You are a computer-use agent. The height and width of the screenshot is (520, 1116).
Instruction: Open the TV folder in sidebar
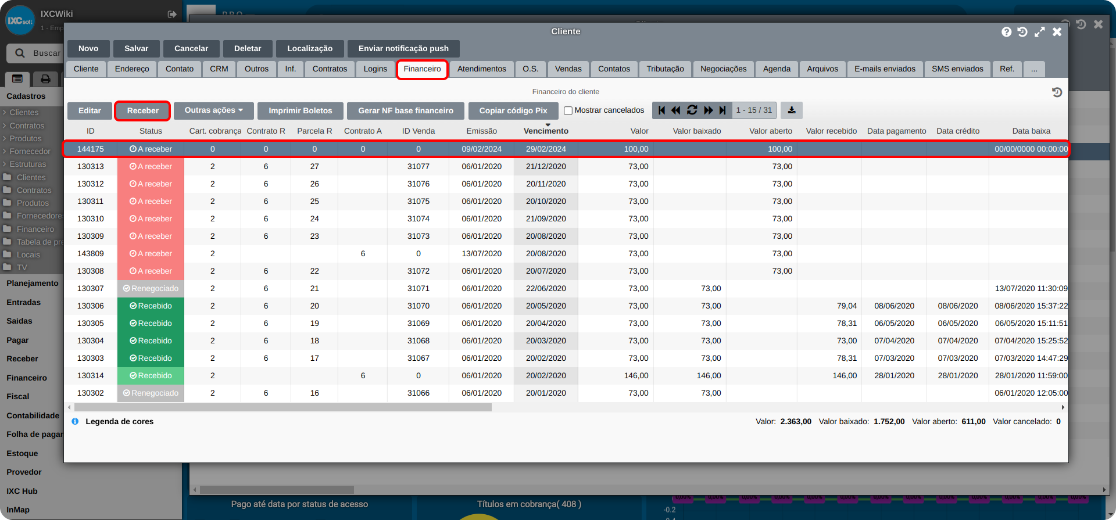[x=22, y=267]
